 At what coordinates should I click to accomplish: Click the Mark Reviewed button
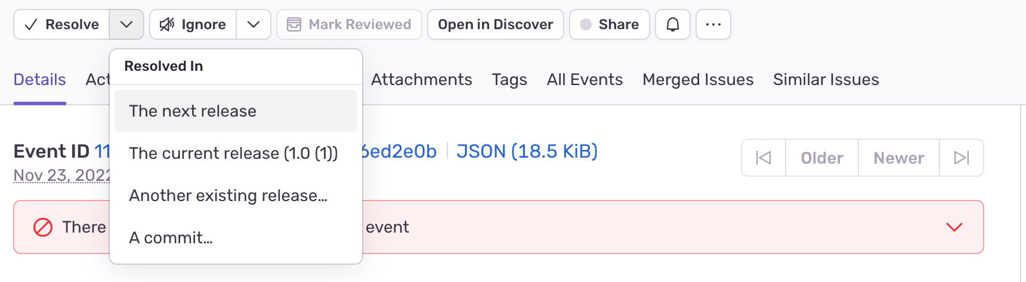point(349,24)
